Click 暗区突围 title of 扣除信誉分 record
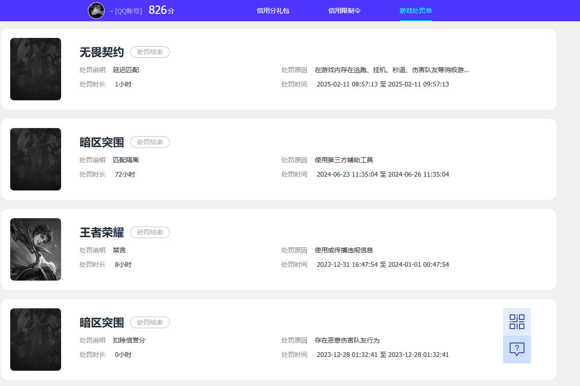The image size is (580, 386). pyautogui.click(x=102, y=323)
